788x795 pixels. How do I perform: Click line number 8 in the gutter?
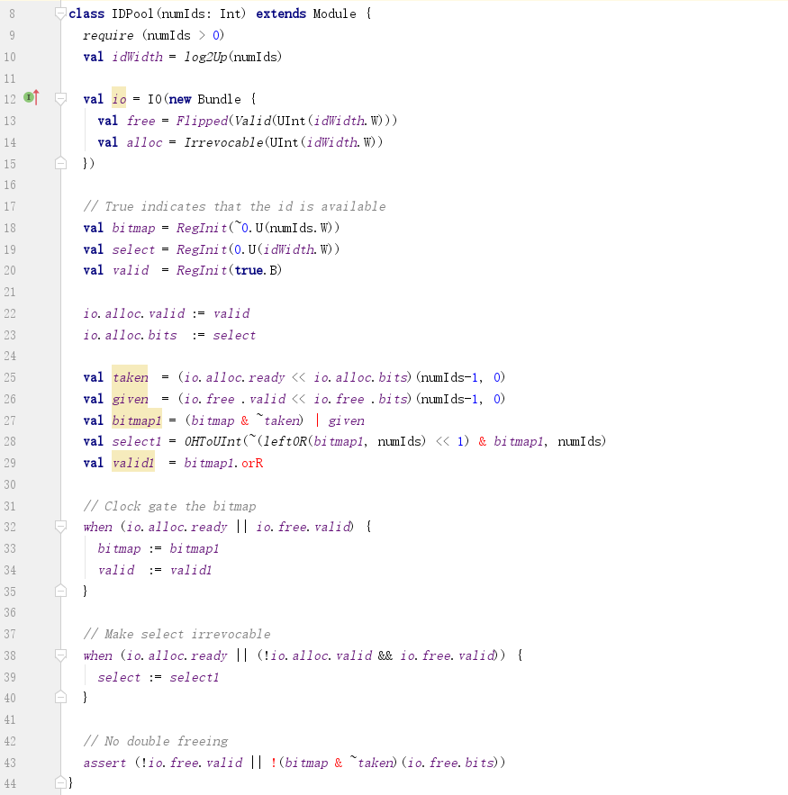coord(13,14)
